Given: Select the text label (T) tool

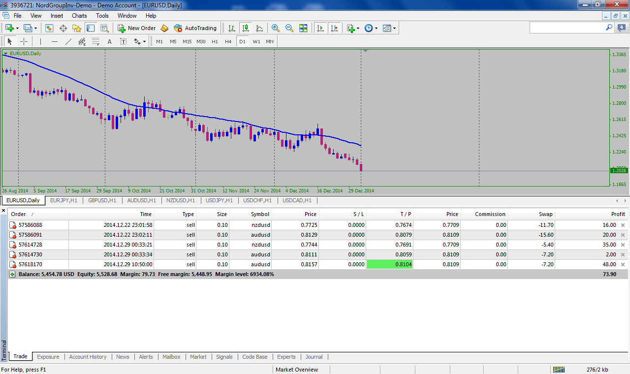Looking at the screenshot, I should click(x=123, y=41).
